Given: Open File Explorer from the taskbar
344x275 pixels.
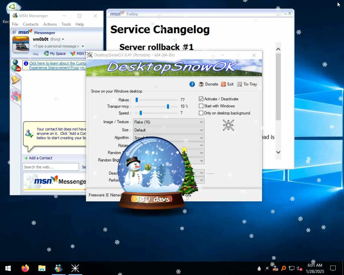Looking at the screenshot, I should pos(42,268).
